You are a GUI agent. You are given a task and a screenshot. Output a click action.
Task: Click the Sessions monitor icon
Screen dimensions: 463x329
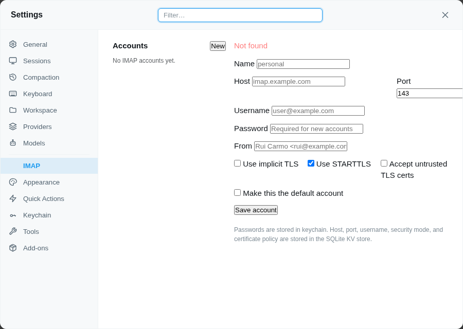tap(13, 61)
